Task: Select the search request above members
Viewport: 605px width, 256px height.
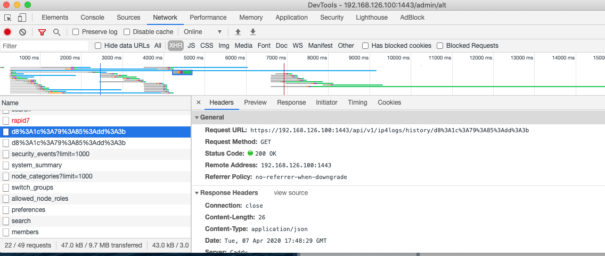Action: point(95,221)
